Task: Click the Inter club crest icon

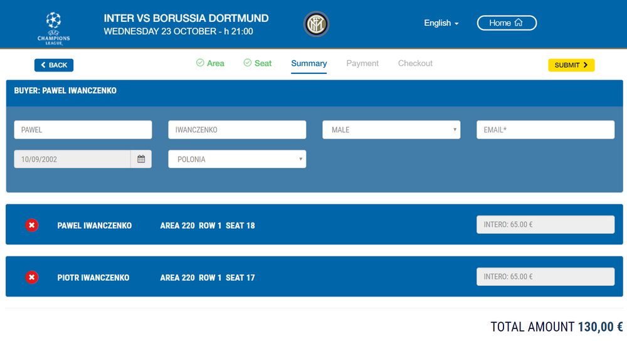Action: coord(316,24)
